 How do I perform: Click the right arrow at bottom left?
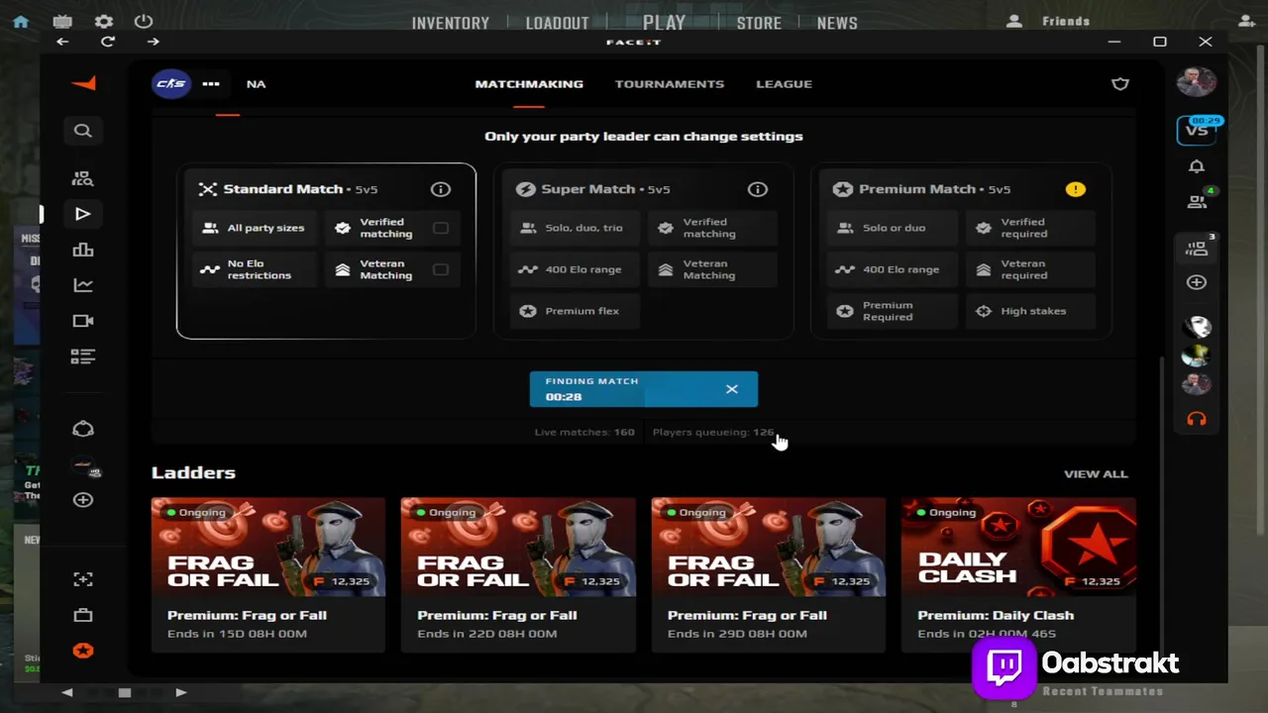pos(180,693)
